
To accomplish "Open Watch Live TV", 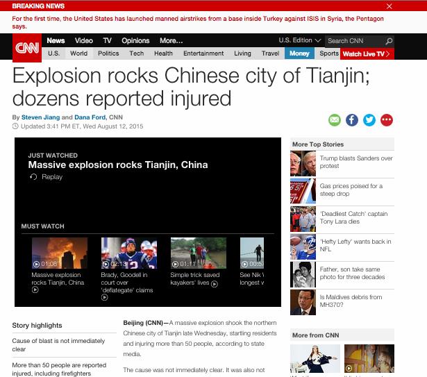I will click(x=367, y=53).
